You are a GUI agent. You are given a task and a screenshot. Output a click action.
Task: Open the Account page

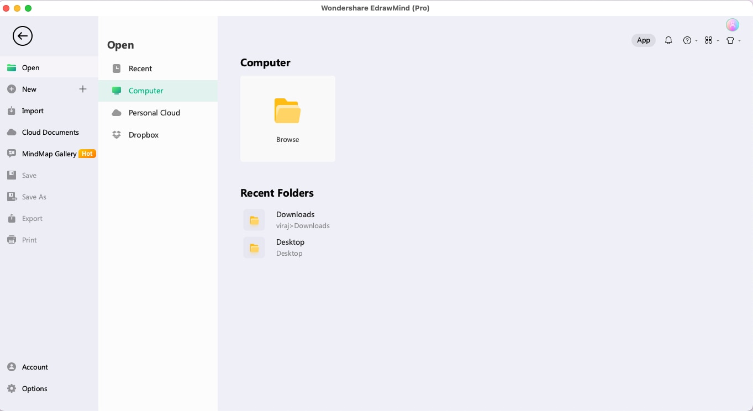(35, 367)
